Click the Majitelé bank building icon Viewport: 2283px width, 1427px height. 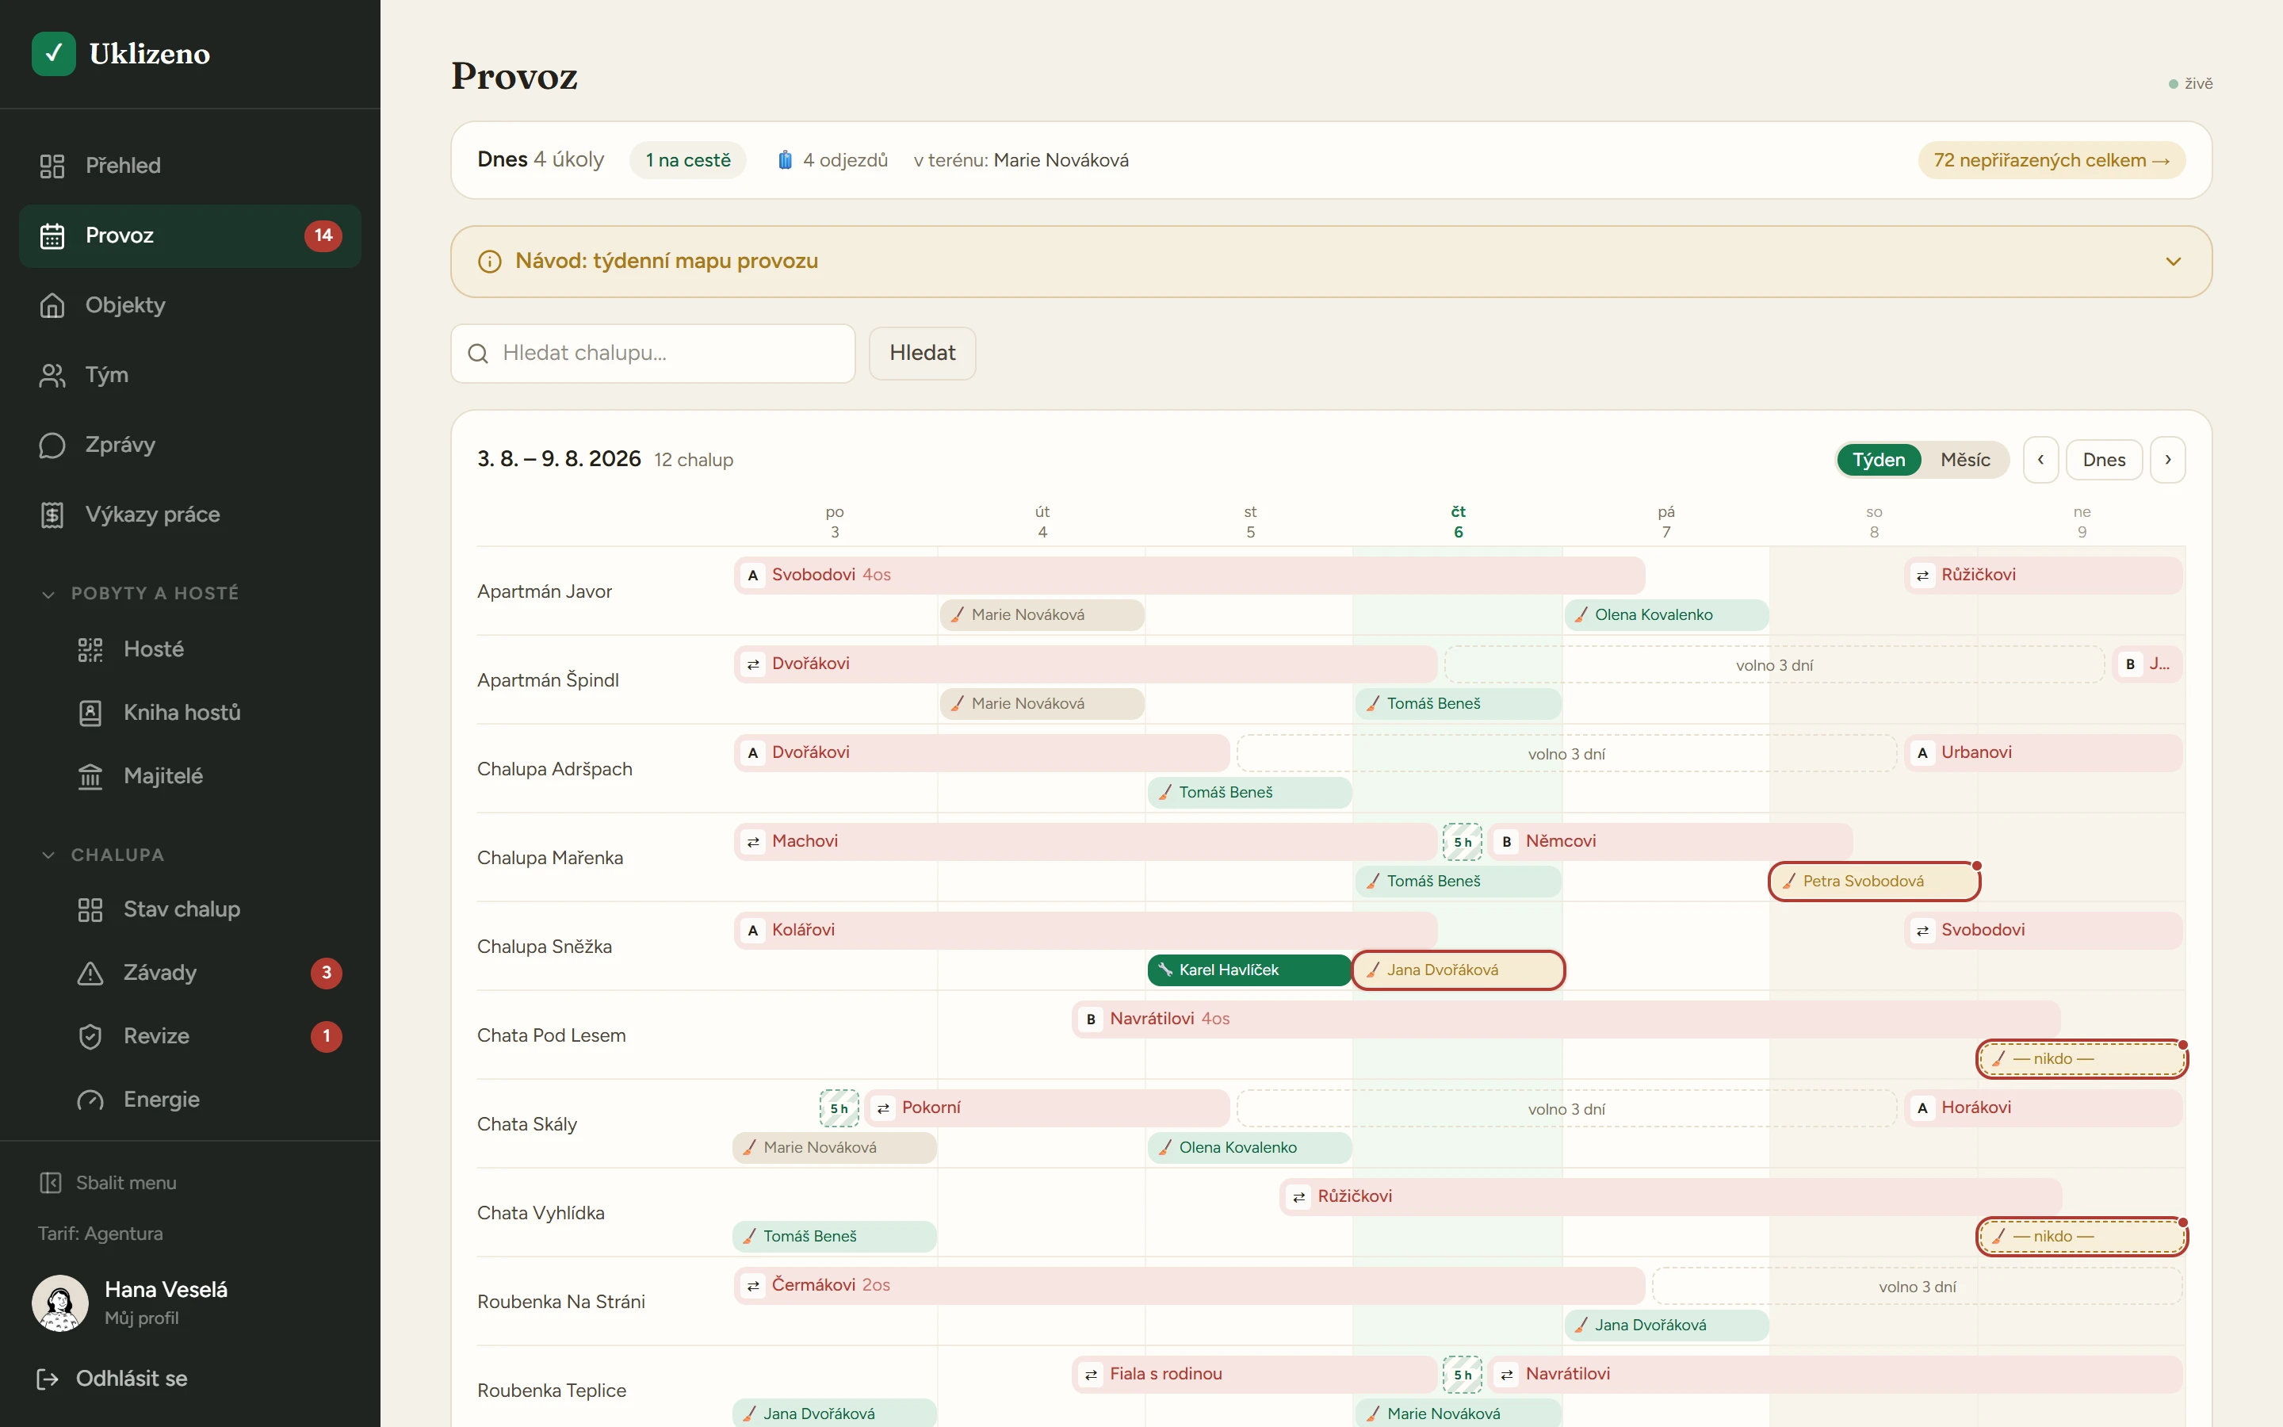coord(90,776)
